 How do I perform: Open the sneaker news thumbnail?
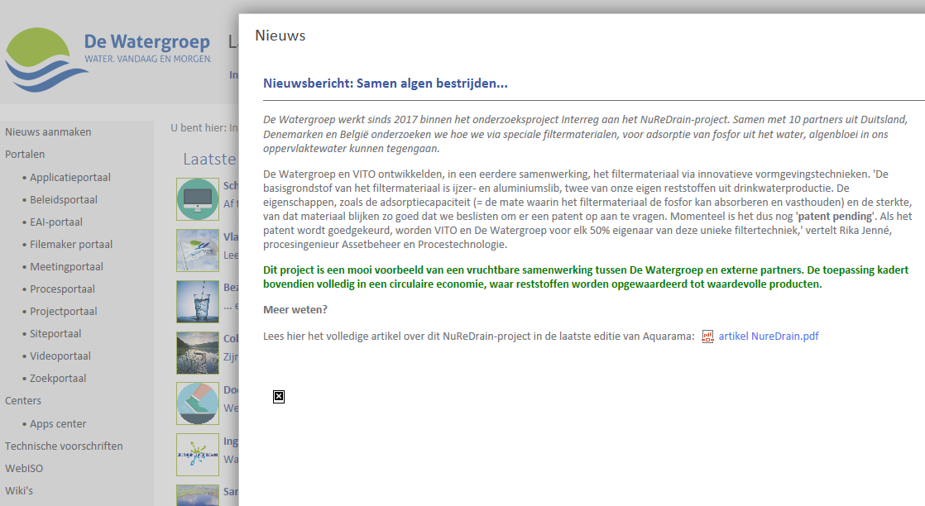198,403
